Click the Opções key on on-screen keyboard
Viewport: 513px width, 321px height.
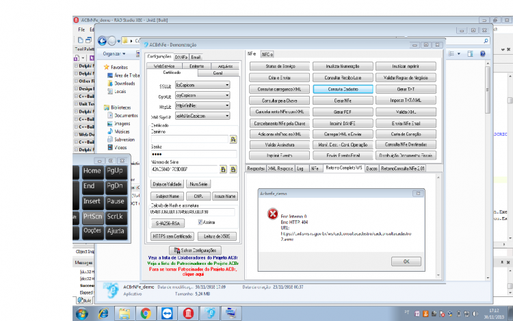point(92,231)
